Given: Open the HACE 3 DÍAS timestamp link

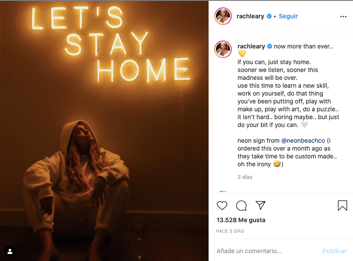Looking at the screenshot, I should [230, 231].
